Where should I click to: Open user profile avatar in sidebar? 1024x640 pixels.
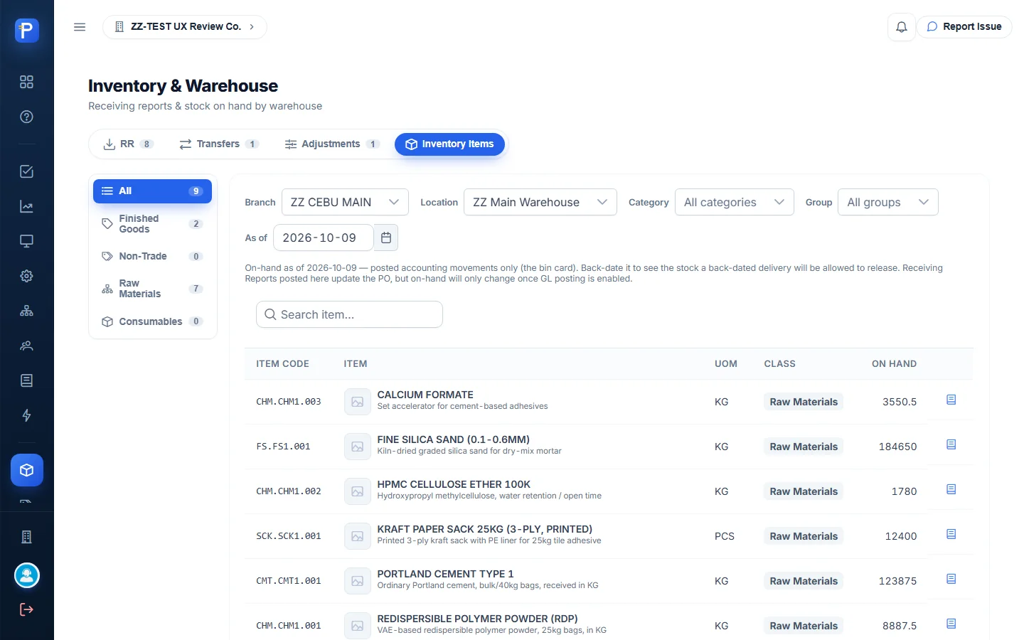point(27,575)
